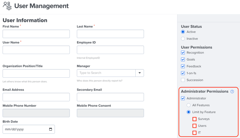This screenshot has height=138, width=240.
Task: Tick the IT feature checkbox
Action: (x=194, y=133)
